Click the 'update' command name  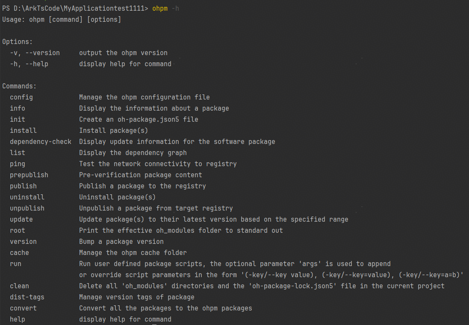point(21,220)
